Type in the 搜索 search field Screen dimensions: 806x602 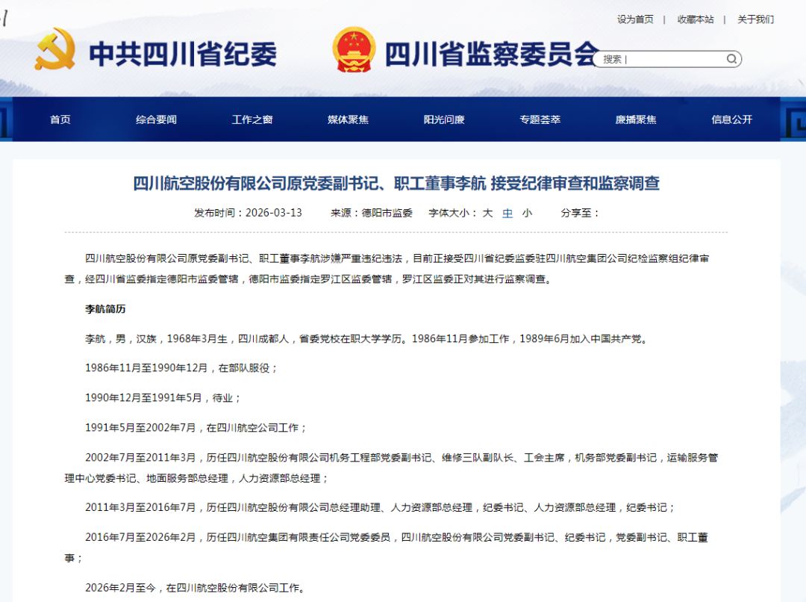[x=660, y=59]
